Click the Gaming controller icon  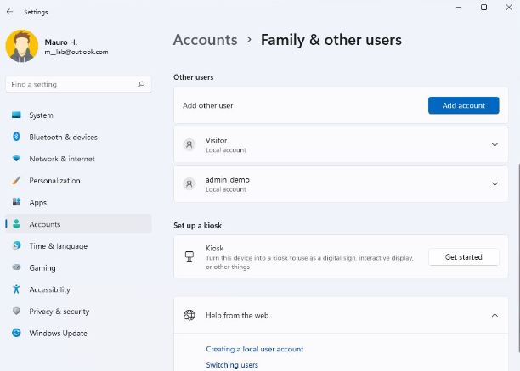[16, 267]
